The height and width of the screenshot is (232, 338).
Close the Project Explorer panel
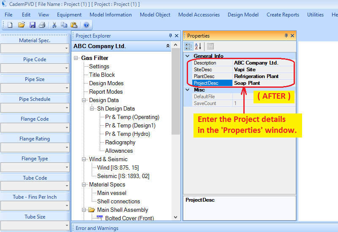point(177,35)
